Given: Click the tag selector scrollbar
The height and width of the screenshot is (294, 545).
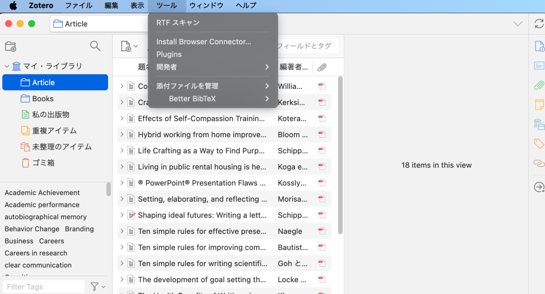Looking at the screenshot, I should [x=109, y=189].
